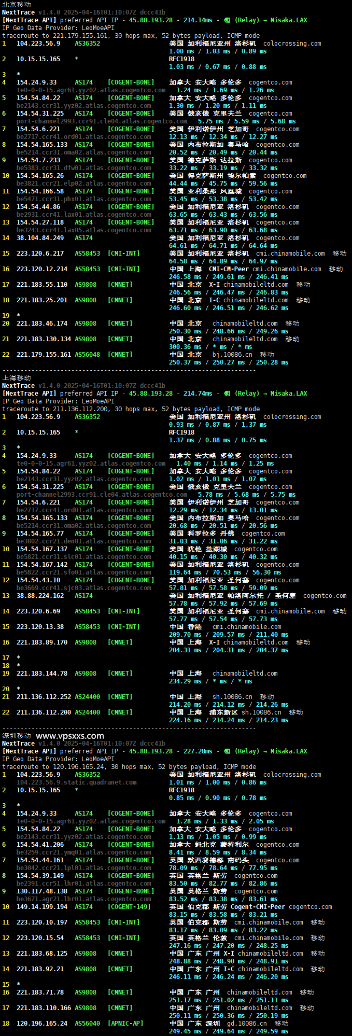The width and height of the screenshot is (352, 1036).
Task: Click IP address 149.14.199.194
Action: tap(42, 907)
